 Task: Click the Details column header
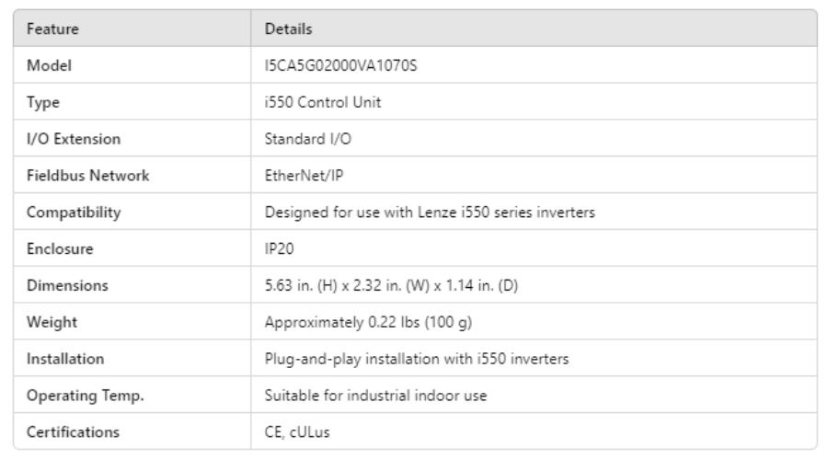coord(289,29)
